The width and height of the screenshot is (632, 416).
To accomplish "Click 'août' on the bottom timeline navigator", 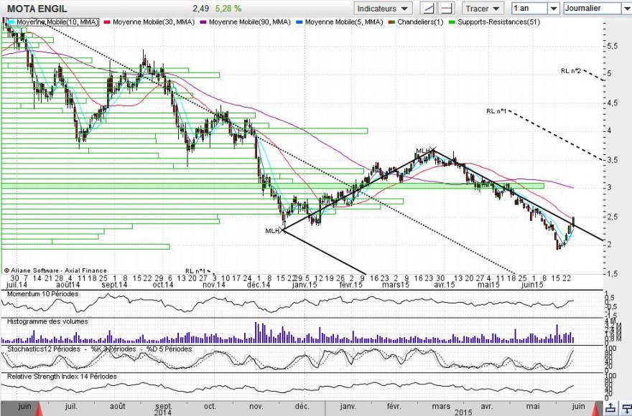I will (x=117, y=406).
